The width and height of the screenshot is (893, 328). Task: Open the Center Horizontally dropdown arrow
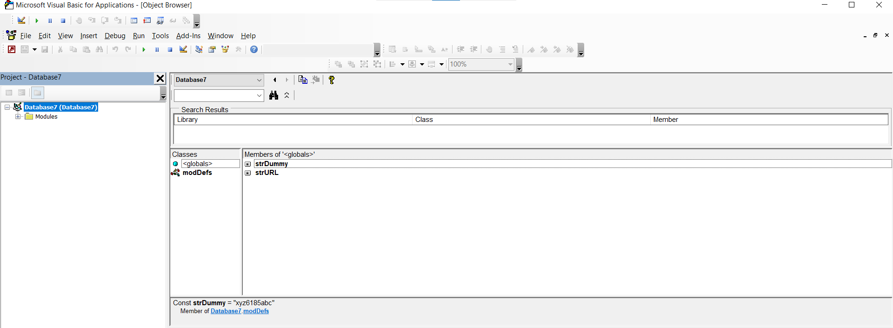pos(422,64)
